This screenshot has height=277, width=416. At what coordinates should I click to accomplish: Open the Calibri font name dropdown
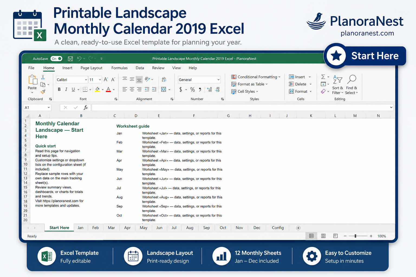(86, 80)
